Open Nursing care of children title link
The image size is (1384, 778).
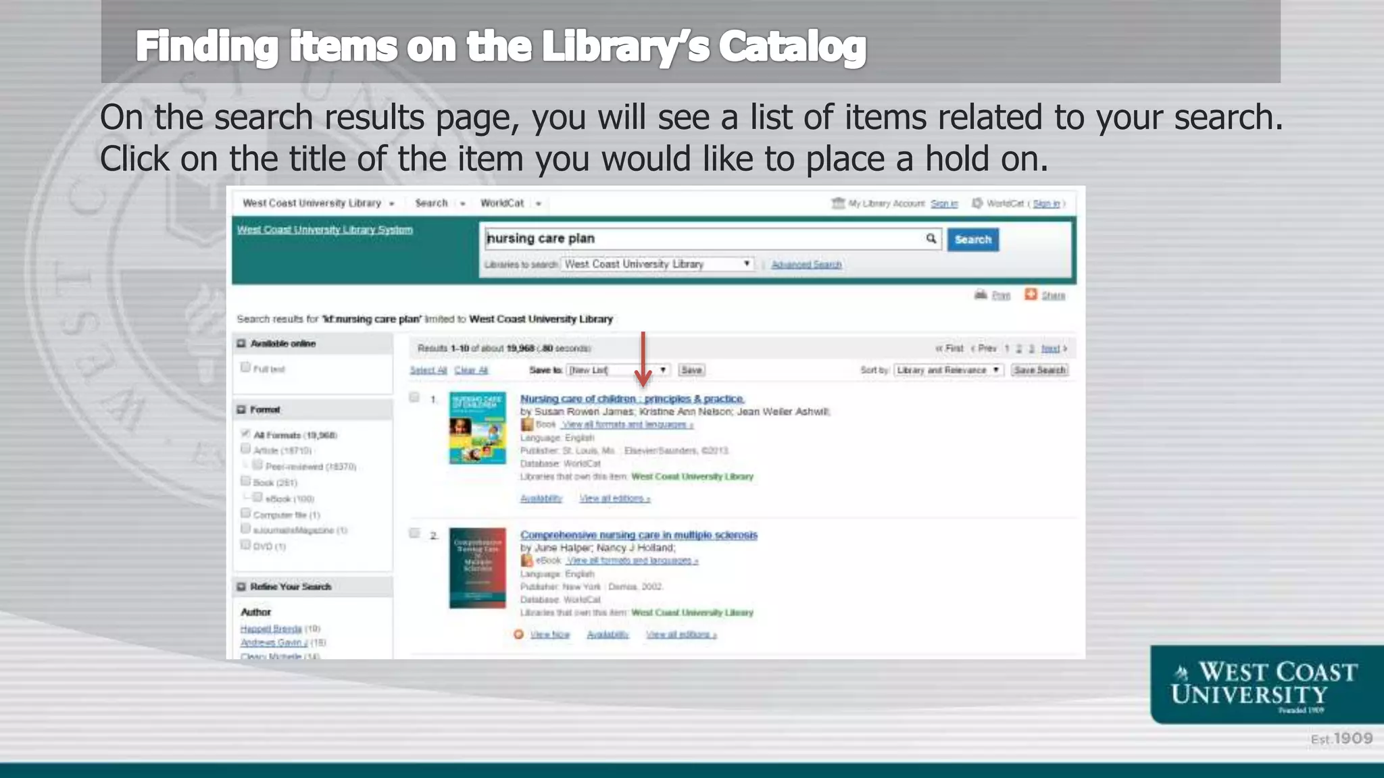click(632, 398)
